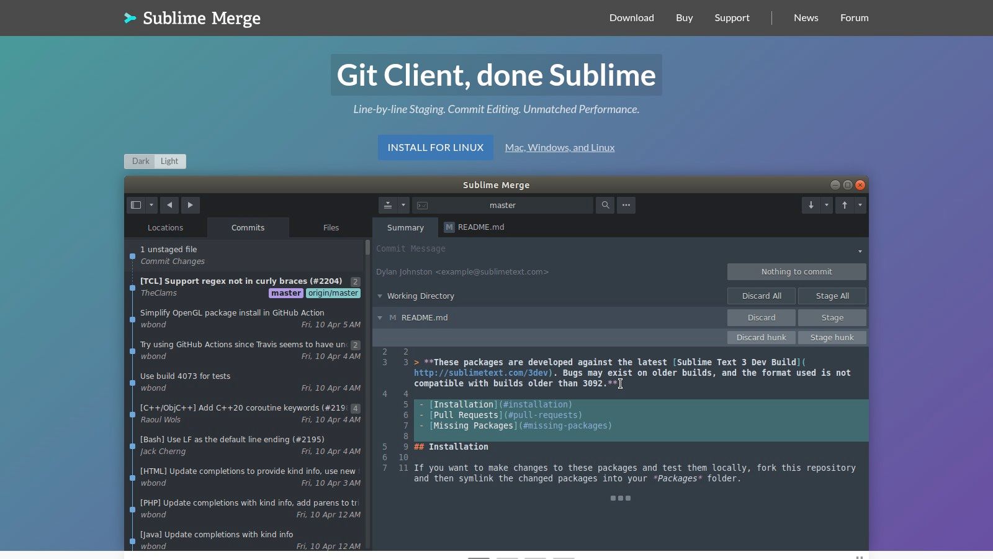Open the Support menu

732,17
